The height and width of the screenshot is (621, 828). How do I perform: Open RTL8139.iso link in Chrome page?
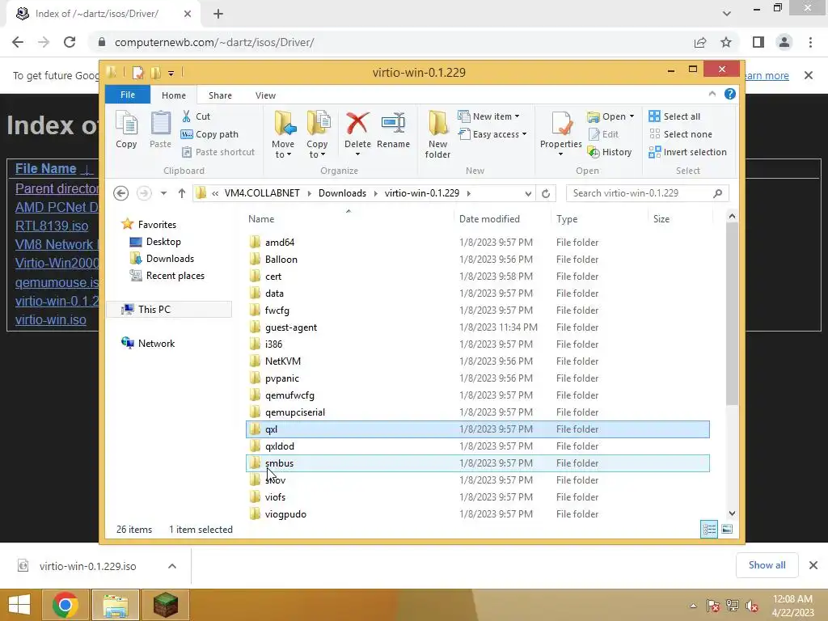[52, 226]
